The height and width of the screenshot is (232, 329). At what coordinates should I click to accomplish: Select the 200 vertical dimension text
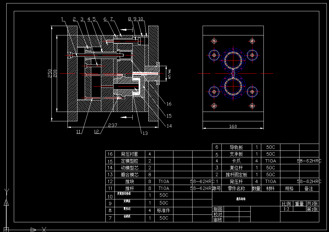pos(55,73)
